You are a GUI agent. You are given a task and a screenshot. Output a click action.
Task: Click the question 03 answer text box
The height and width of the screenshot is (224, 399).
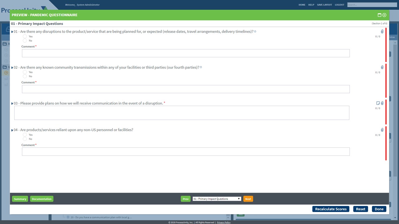coord(181,113)
